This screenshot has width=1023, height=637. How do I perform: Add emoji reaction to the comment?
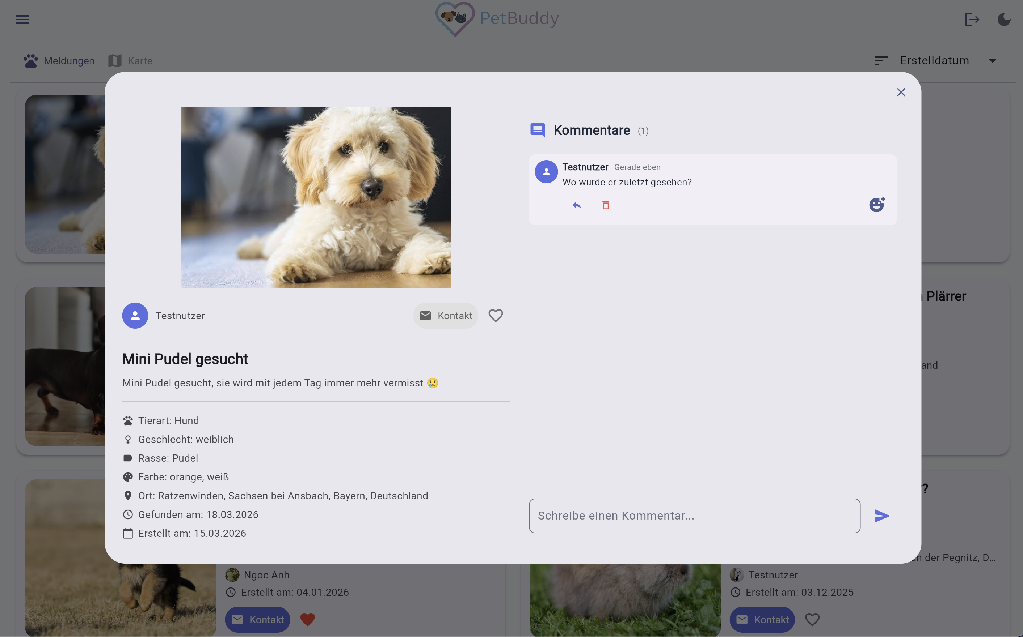click(877, 205)
